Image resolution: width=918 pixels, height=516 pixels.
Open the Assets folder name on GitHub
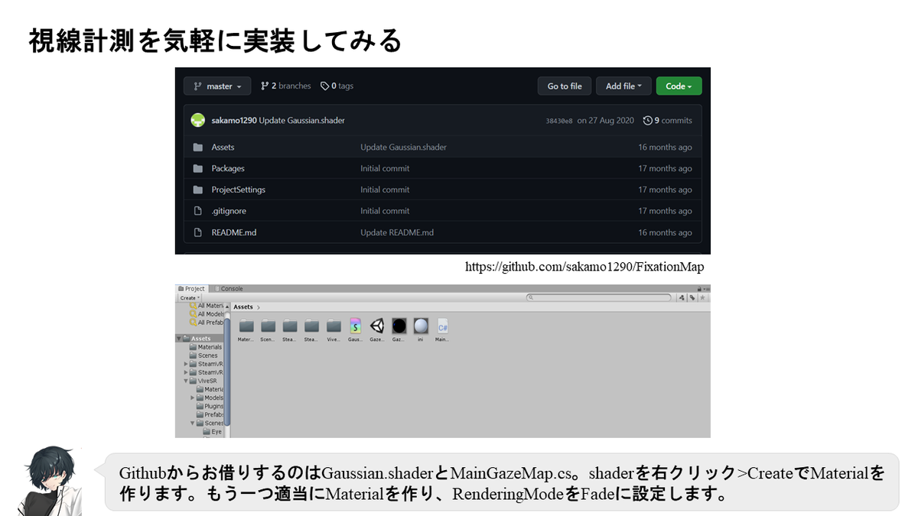(x=223, y=147)
